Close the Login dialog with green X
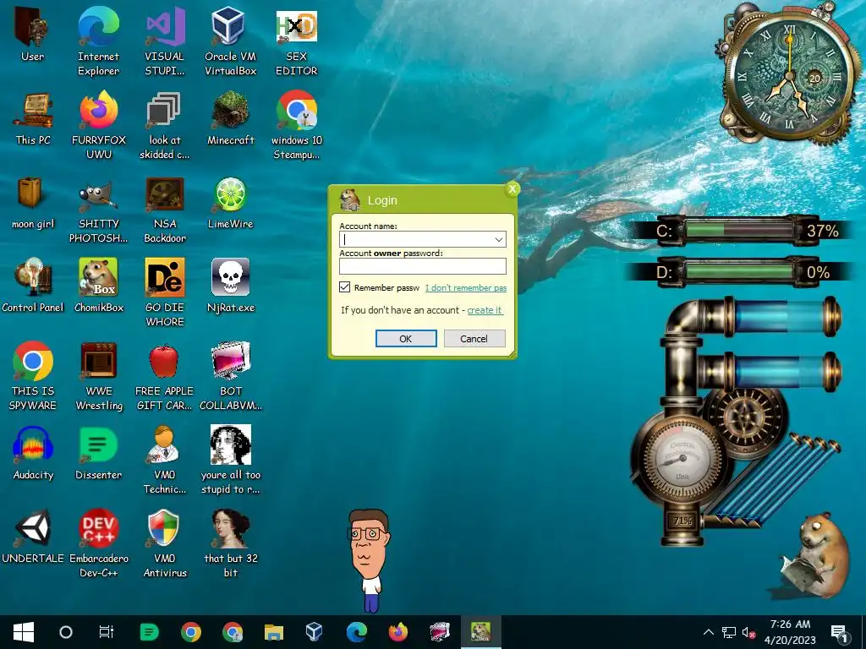 512,188
